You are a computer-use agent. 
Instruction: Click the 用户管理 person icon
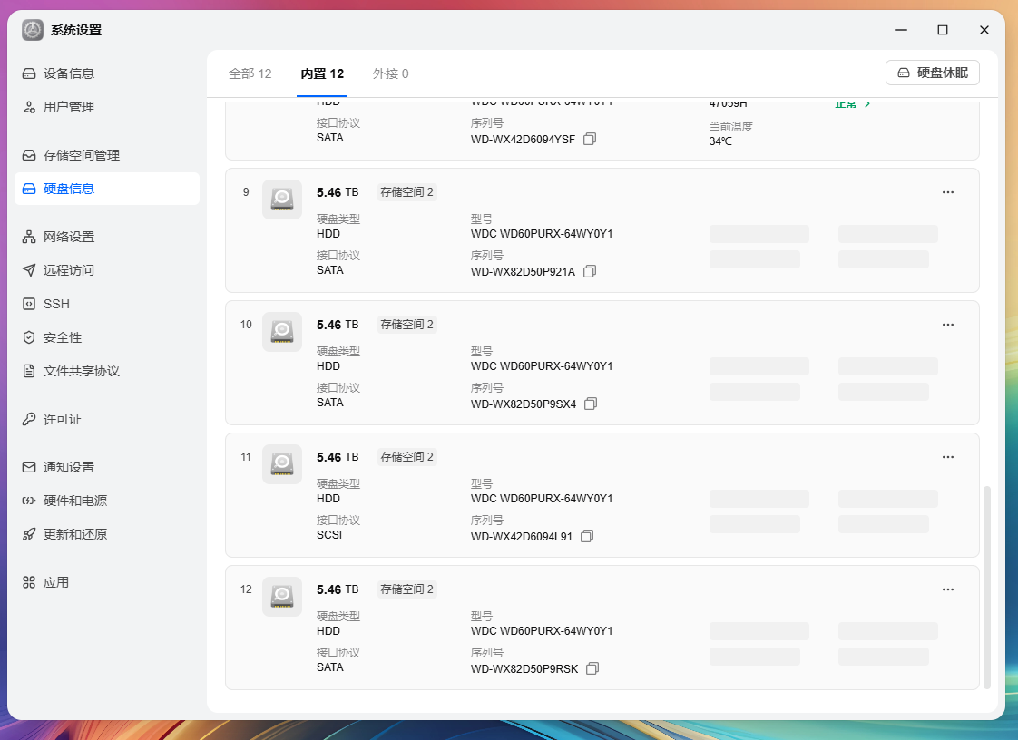tap(28, 107)
